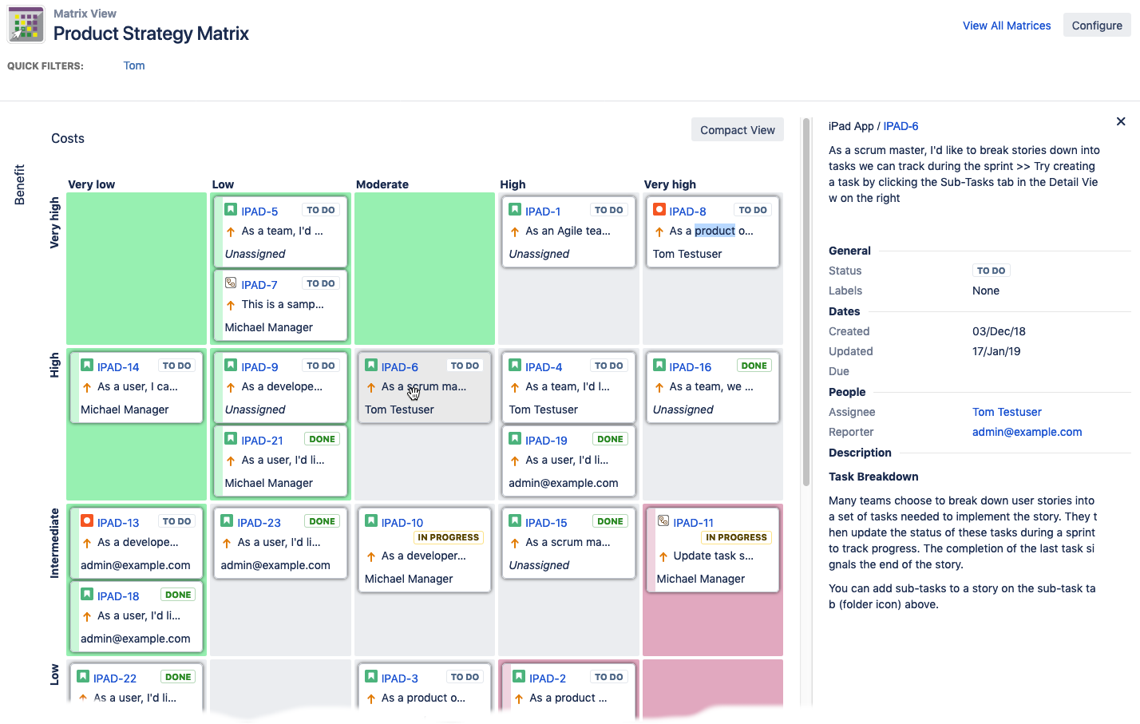The height and width of the screenshot is (724, 1140).
Task: Click the story icon on IPAD-2 card
Action: click(519, 677)
